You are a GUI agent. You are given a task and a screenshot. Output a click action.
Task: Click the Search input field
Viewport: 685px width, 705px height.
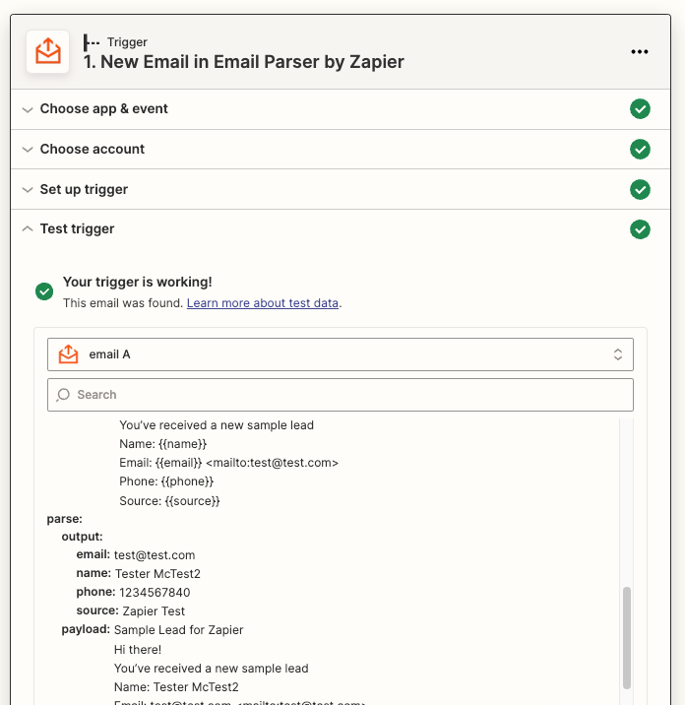[341, 395]
